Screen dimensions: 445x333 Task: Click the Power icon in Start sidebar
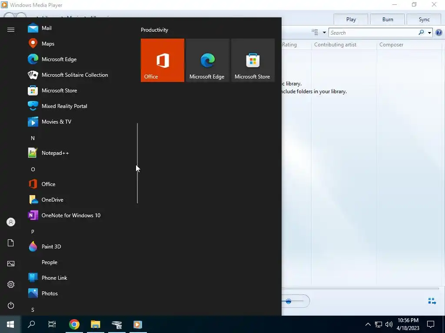click(x=11, y=305)
